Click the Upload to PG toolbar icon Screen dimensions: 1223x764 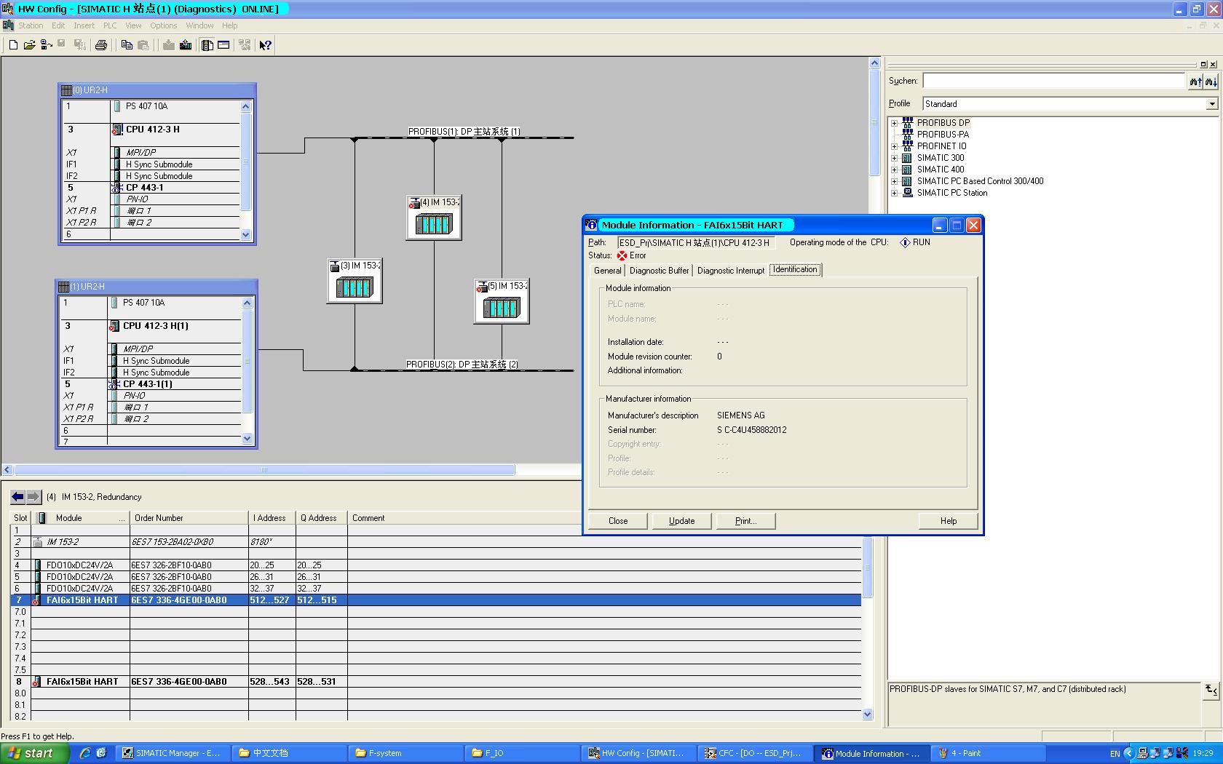point(186,45)
